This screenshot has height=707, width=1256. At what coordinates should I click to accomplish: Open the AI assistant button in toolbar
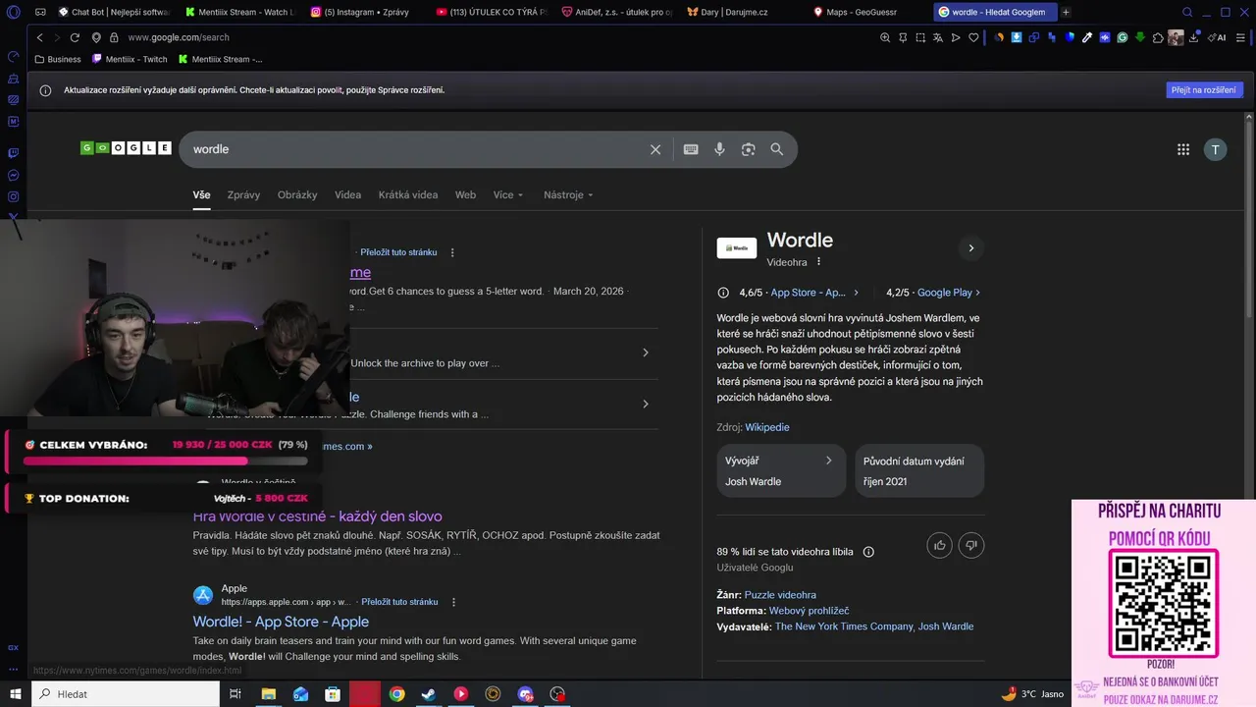(x=1217, y=37)
